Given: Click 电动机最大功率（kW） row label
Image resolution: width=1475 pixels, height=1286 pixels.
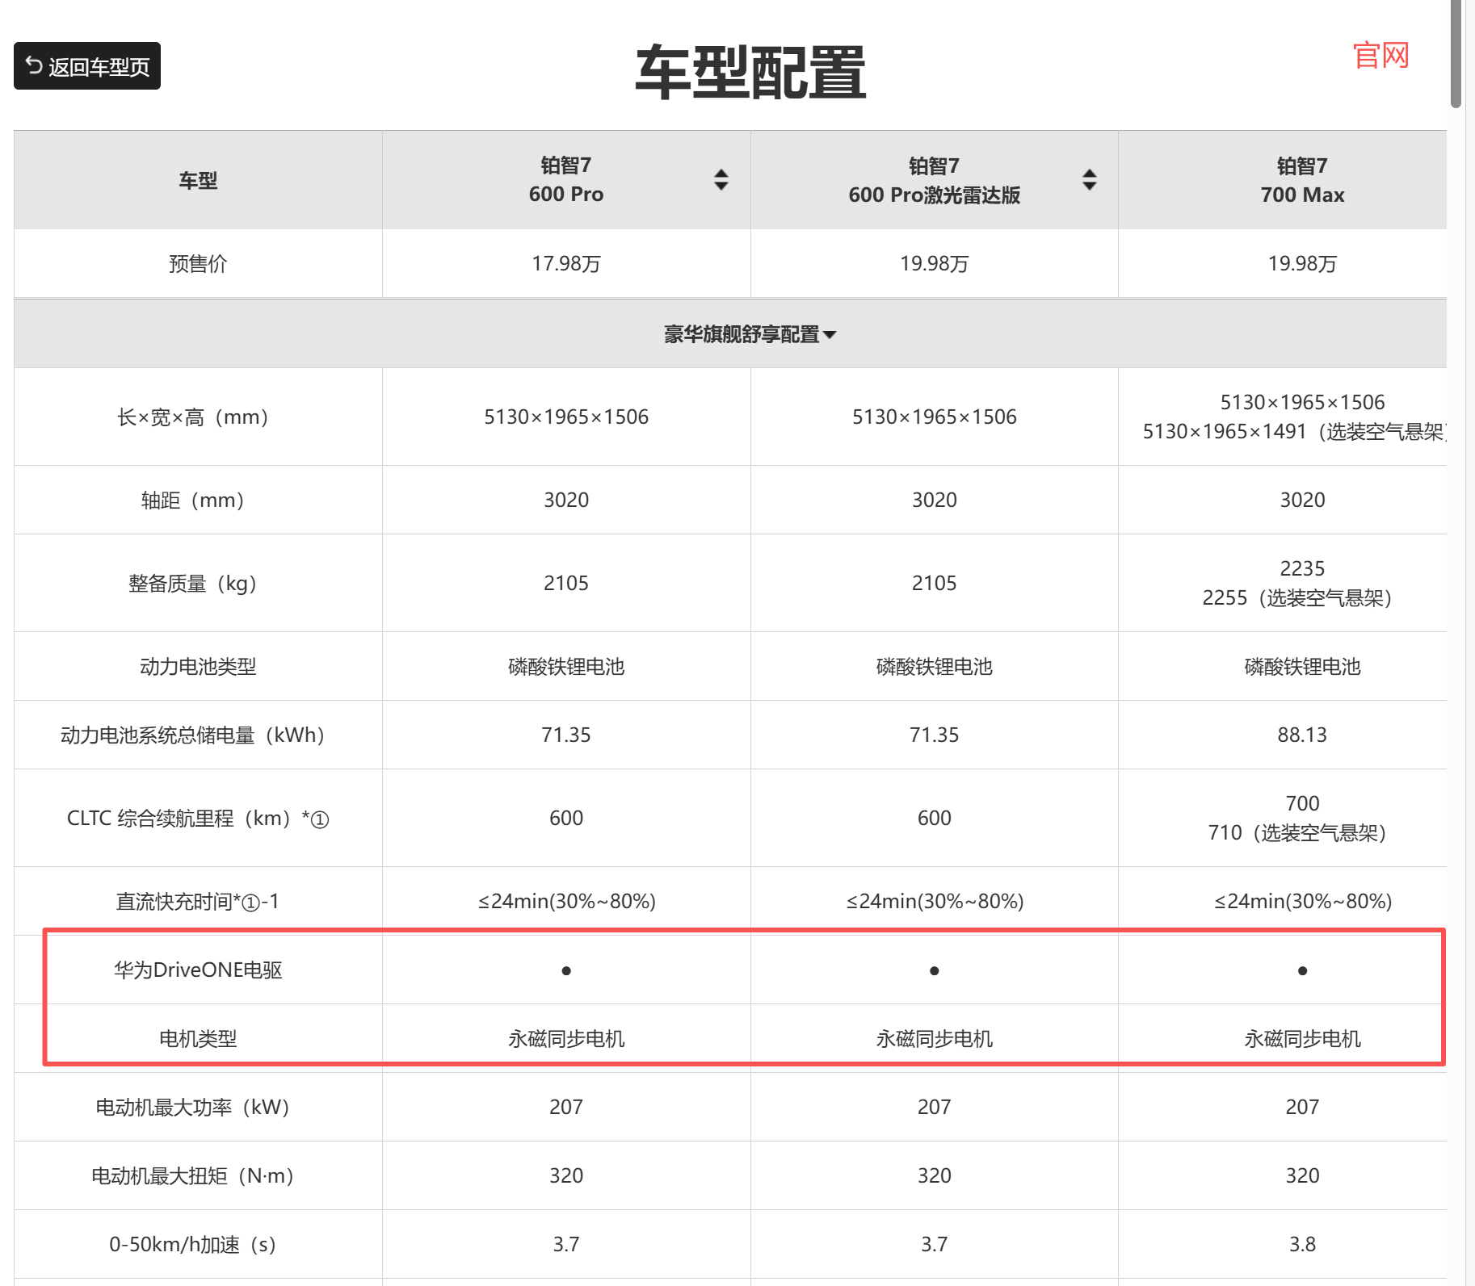Looking at the screenshot, I should point(193,1108).
